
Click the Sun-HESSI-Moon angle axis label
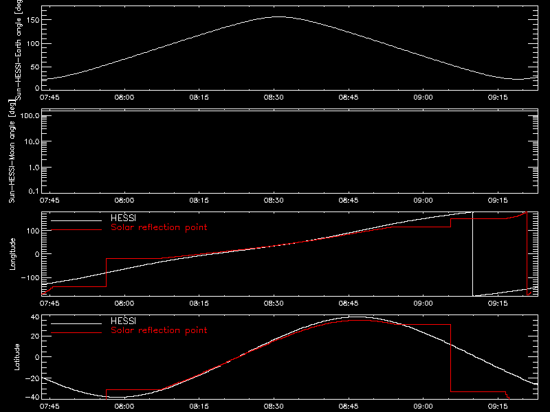click(12, 151)
